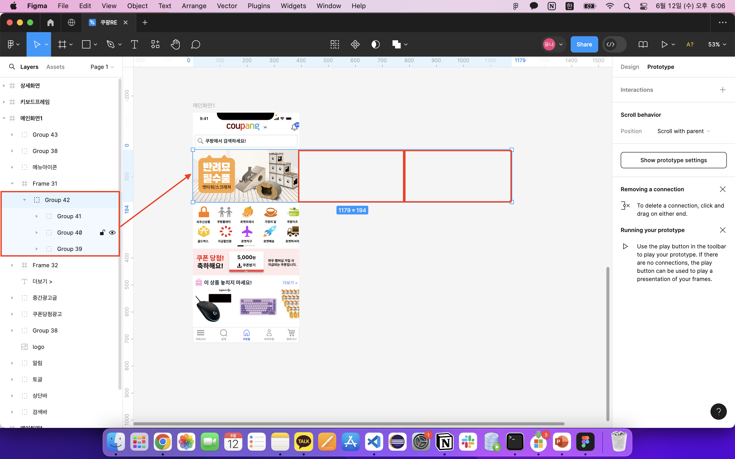Select the Pen tool
This screenshot has width=735, height=459.
pos(111,45)
